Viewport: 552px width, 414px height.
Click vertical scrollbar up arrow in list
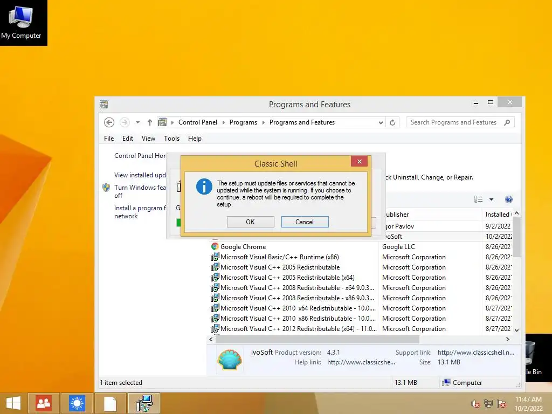pyautogui.click(x=516, y=213)
